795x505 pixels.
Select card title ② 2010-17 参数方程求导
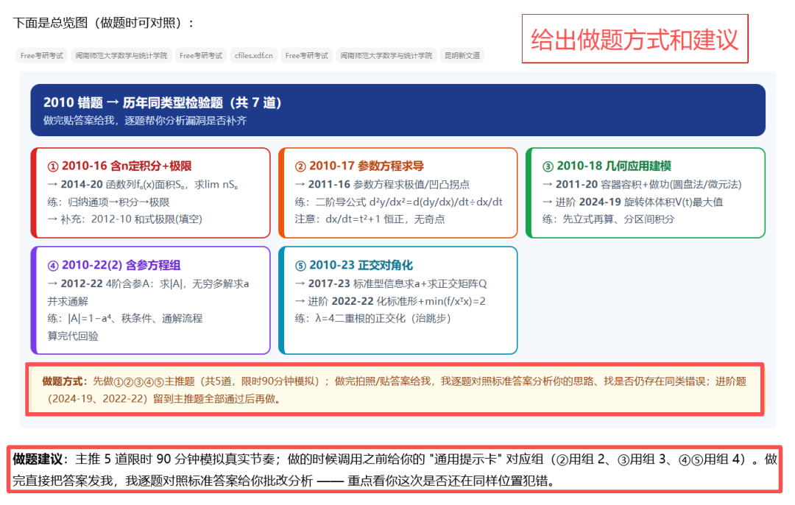pos(359,166)
